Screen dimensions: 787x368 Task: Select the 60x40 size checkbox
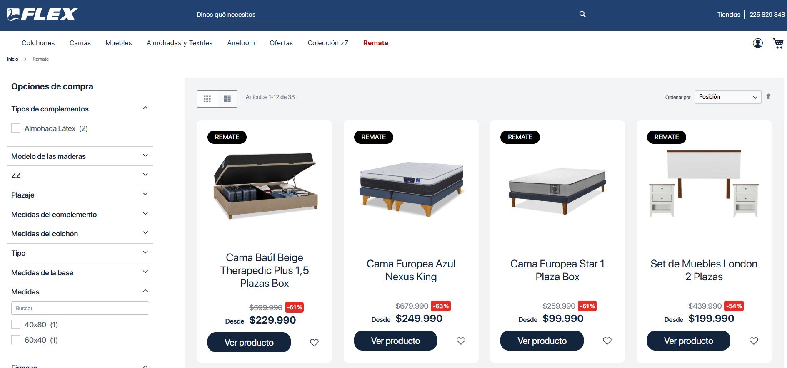(x=16, y=340)
